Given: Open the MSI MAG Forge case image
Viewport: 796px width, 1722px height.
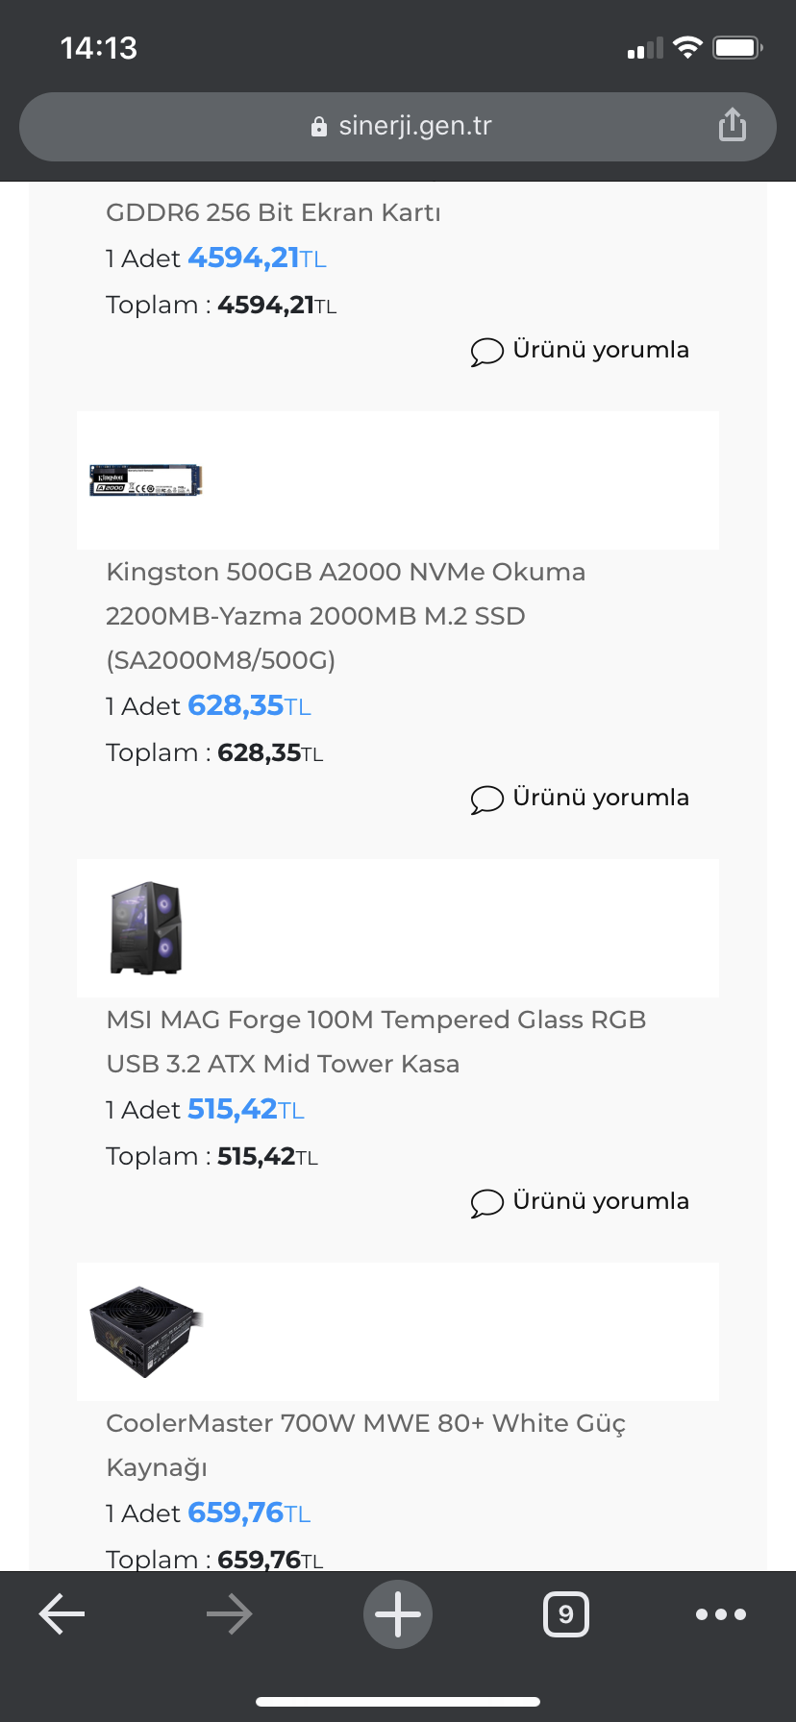Looking at the screenshot, I should [x=146, y=928].
